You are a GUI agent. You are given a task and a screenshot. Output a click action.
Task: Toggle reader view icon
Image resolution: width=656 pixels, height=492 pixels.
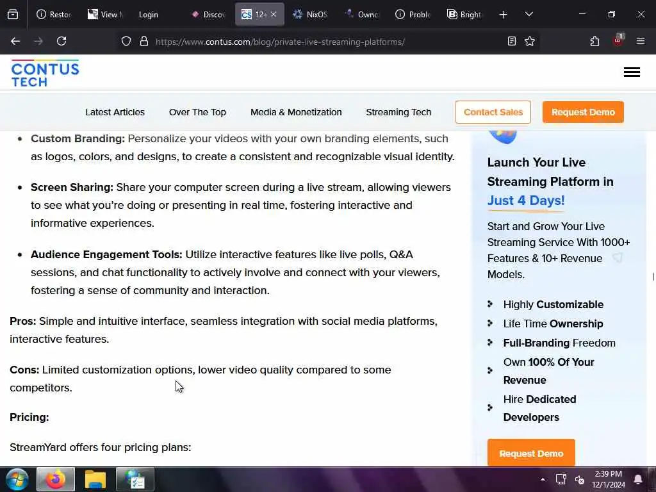pyautogui.click(x=511, y=41)
